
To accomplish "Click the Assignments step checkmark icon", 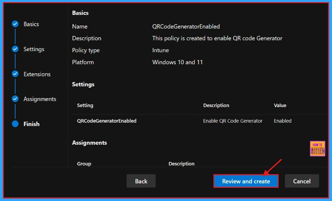I will [x=15, y=99].
